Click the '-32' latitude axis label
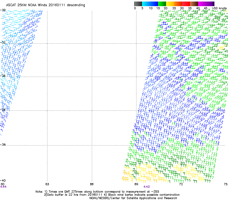This screenshot has height=200, width=228. (3, 42)
